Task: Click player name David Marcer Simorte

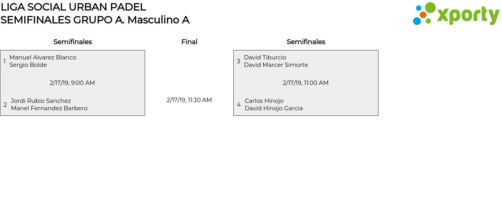Action: click(x=276, y=65)
